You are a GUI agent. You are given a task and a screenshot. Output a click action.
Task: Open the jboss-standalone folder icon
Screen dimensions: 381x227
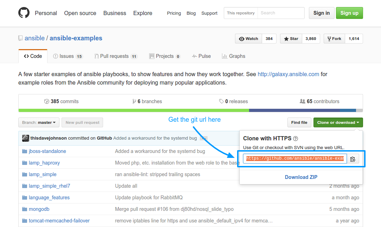coord(25,151)
